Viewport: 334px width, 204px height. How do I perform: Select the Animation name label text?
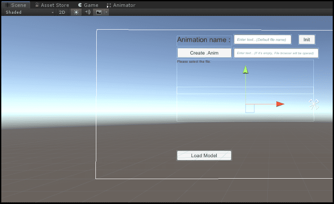[204, 40]
